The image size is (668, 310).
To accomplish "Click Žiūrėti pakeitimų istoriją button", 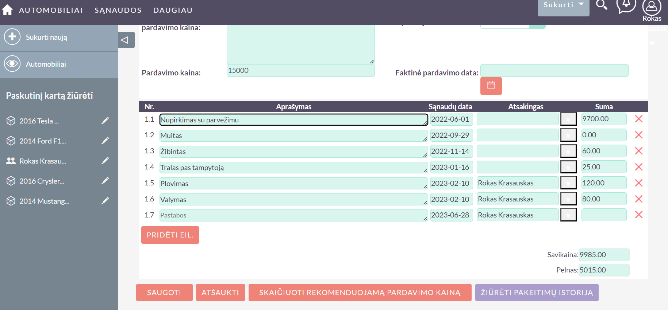I will pos(537,293).
